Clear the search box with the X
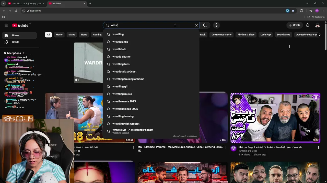The height and width of the screenshot is (183, 327). coord(196,25)
